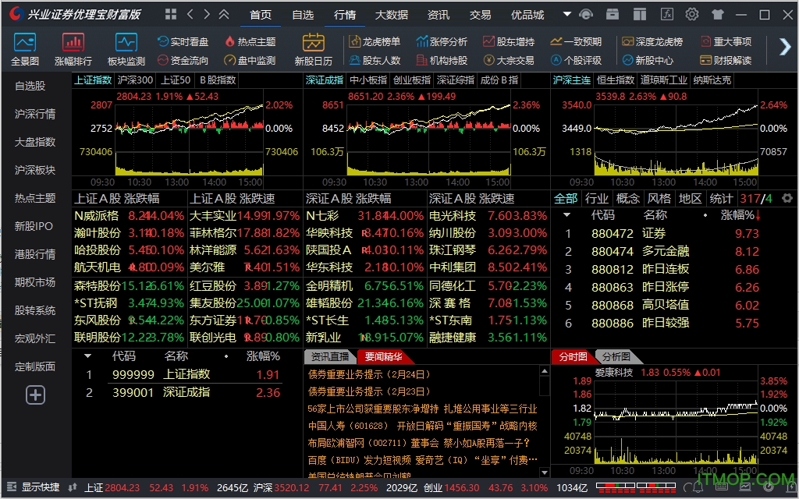Open 实时看盘 real-time watch
Image resolution: width=799 pixels, height=499 pixels.
[183, 42]
